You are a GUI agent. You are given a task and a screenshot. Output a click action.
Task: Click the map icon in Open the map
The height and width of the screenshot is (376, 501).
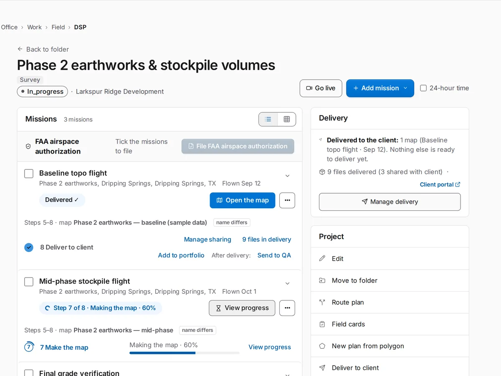pyautogui.click(x=220, y=200)
